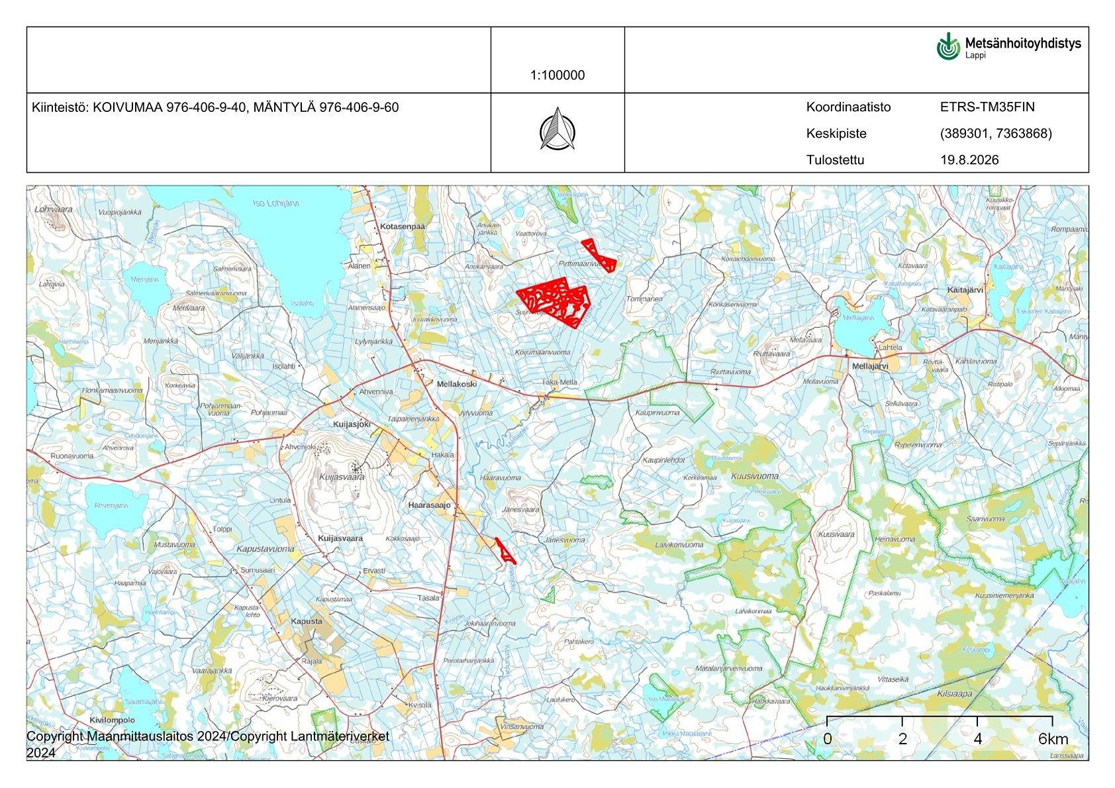The height and width of the screenshot is (788, 1115).
Task: Click the Tommanen label
Action: click(644, 299)
